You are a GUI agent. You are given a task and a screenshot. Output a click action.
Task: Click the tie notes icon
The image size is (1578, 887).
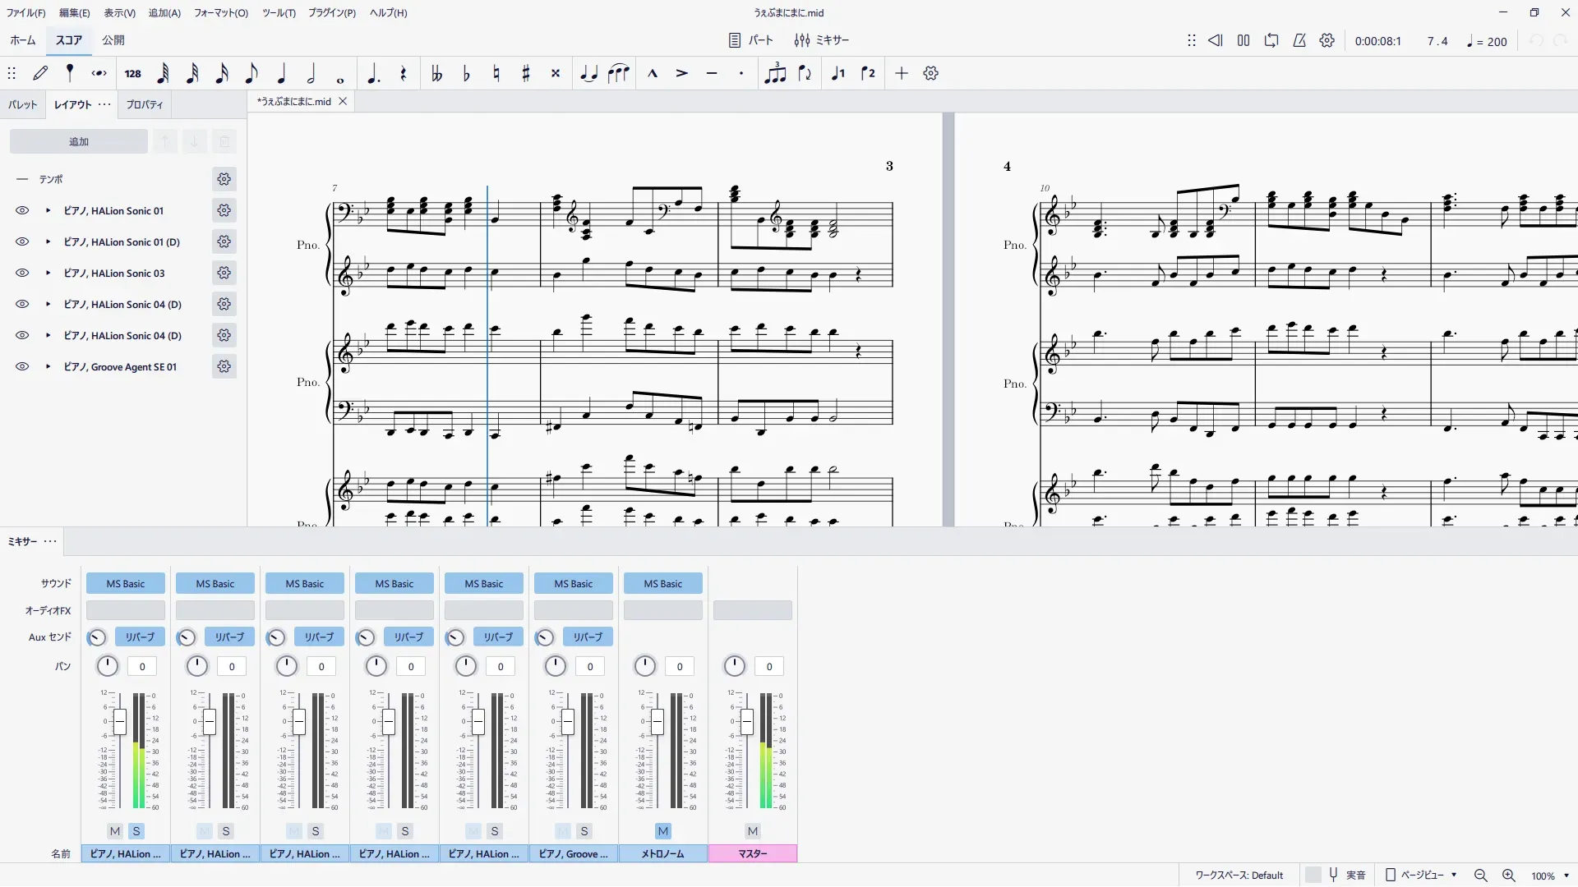pos(588,73)
